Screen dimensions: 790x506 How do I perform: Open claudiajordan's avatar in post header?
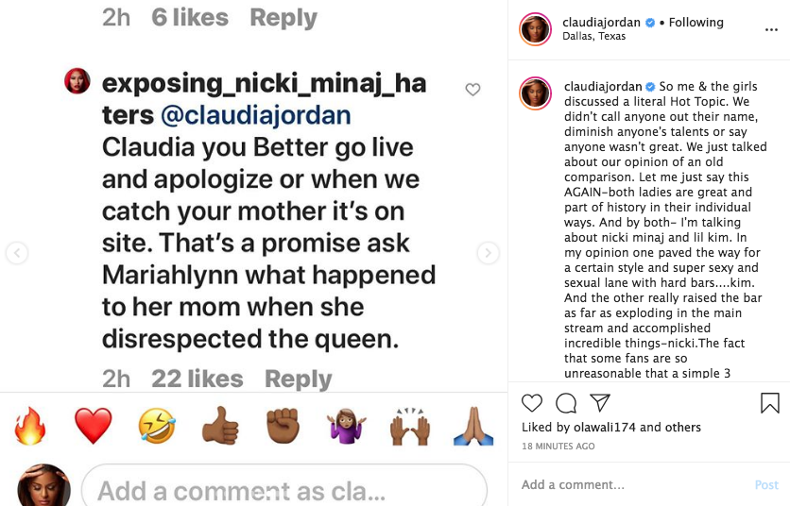point(535,29)
